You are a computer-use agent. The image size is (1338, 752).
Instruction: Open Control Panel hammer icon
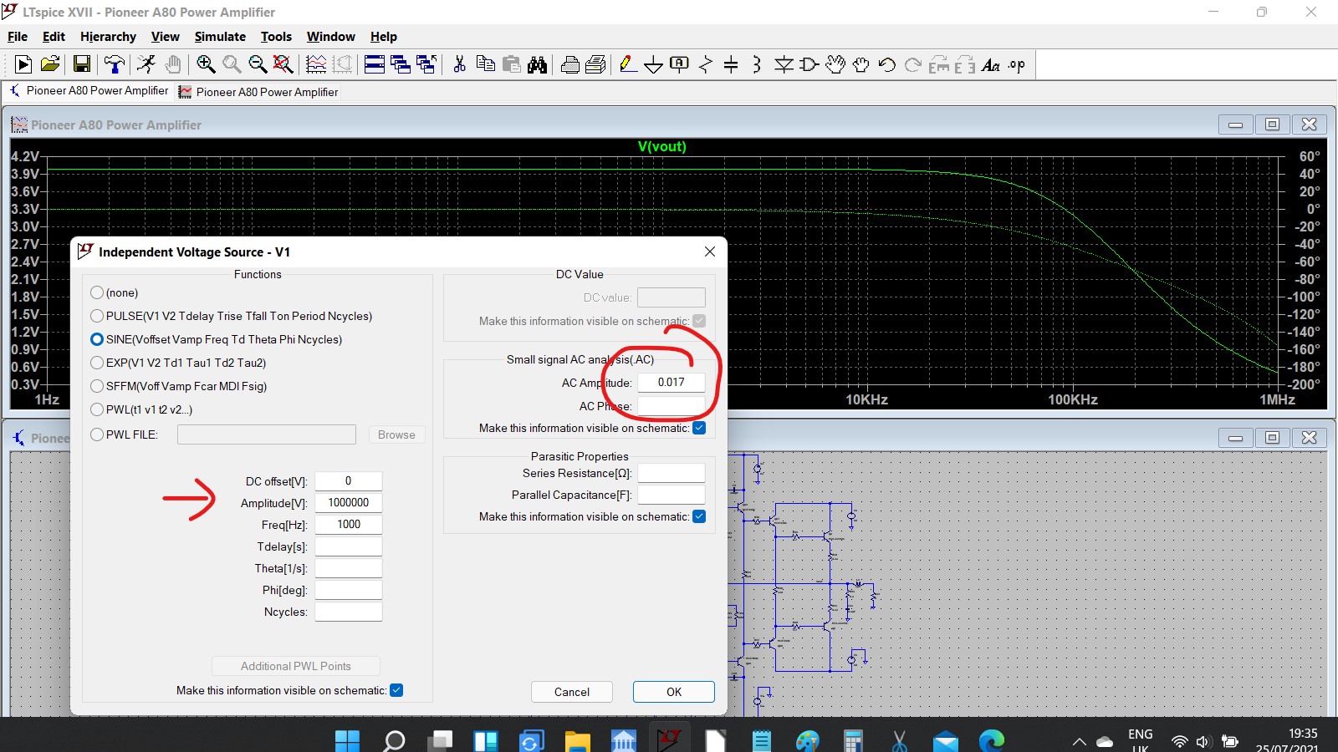(x=115, y=64)
